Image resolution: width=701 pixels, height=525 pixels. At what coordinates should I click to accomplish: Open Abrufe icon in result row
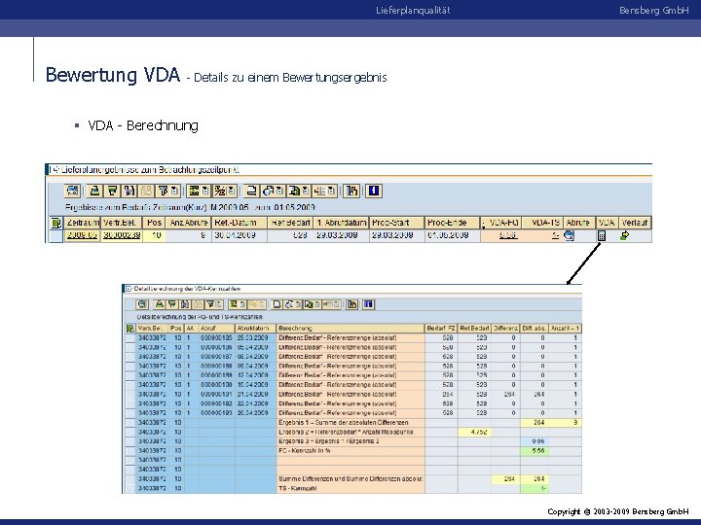[570, 235]
